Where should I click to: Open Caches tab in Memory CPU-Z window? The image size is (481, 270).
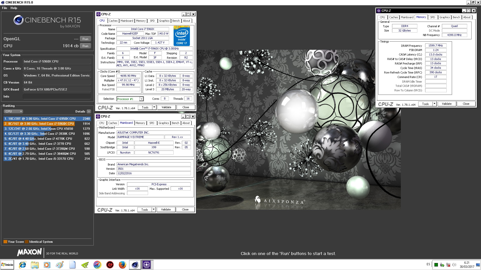[x=393, y=17]
